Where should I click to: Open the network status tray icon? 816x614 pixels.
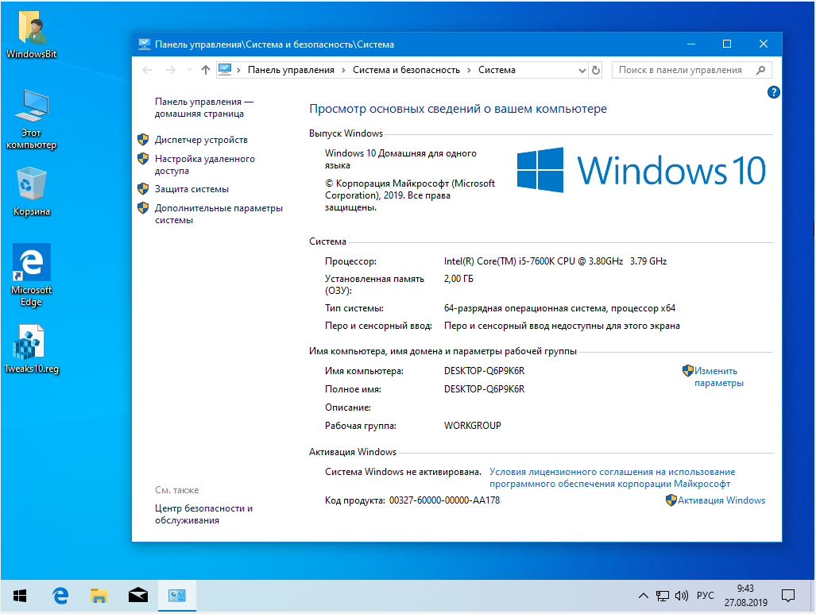(663, 596)
